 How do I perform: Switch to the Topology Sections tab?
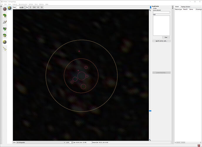(186, 7)
